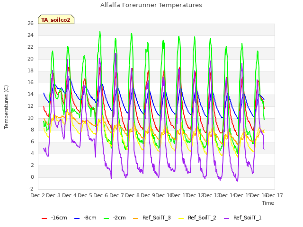Viewport: 303px width, 227px height.
Task: Click the Dec 2 x-axis tick label
Action: [38, 195]
